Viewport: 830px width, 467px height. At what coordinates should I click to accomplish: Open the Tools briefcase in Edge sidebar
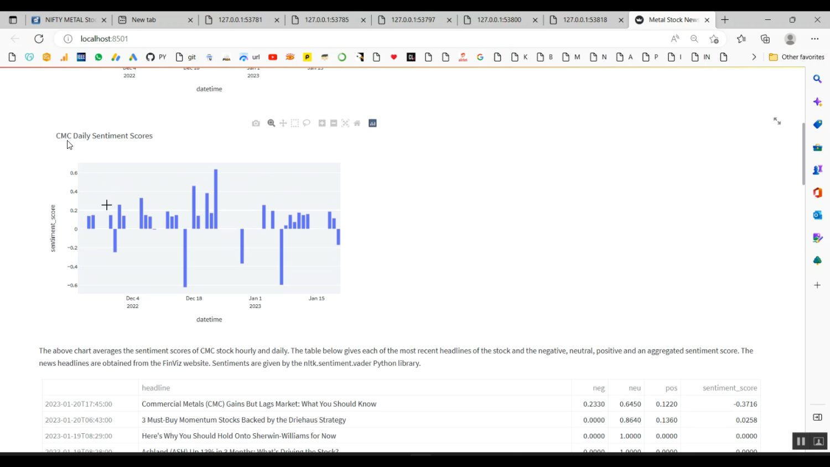point(817,147)
